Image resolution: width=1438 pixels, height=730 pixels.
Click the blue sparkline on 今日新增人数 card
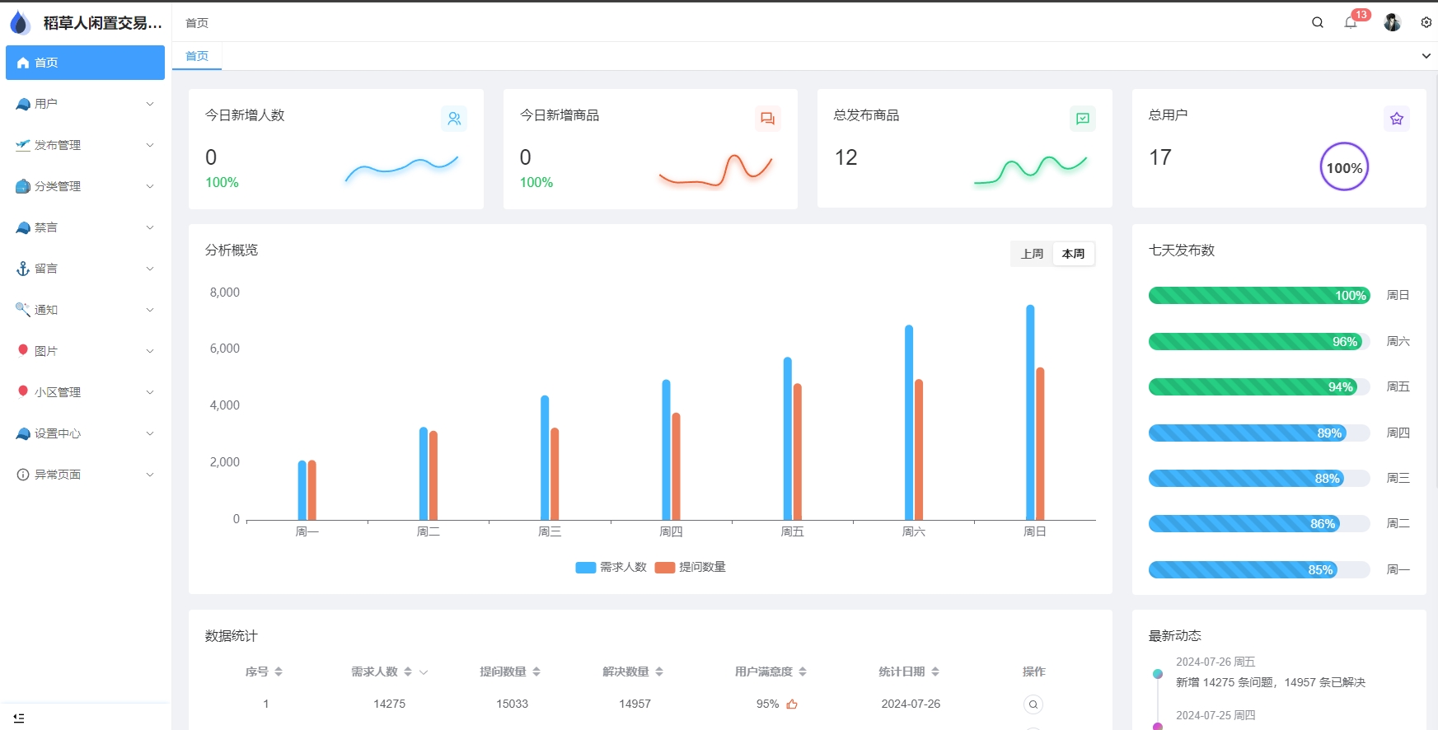(401, 168)
